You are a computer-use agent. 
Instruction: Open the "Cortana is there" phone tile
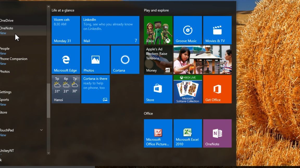coord(96,89)
